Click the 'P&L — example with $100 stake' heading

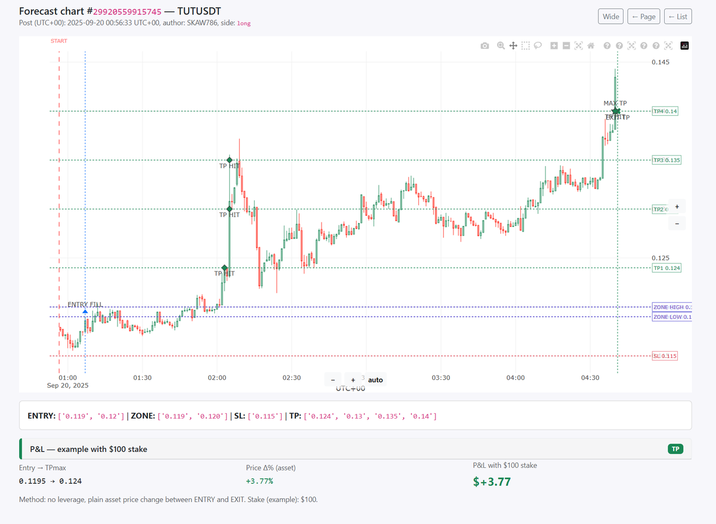point(88,449)
